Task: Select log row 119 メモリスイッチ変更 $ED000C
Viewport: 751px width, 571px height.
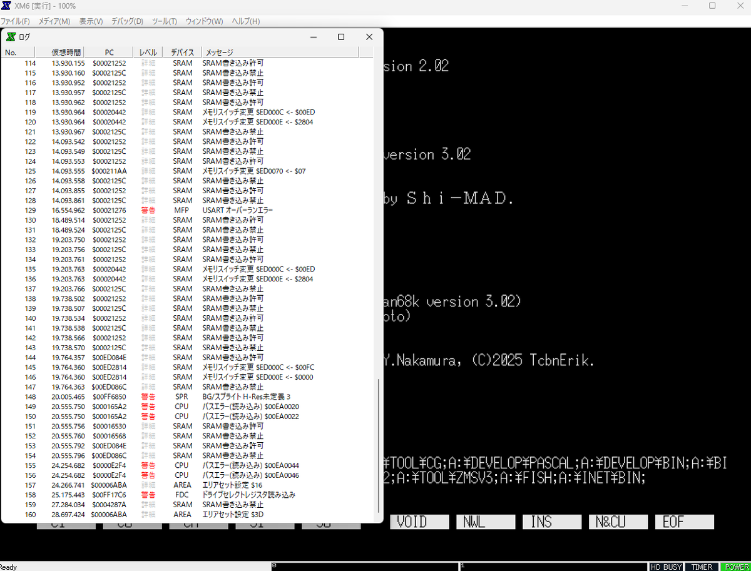Action: 188,112
